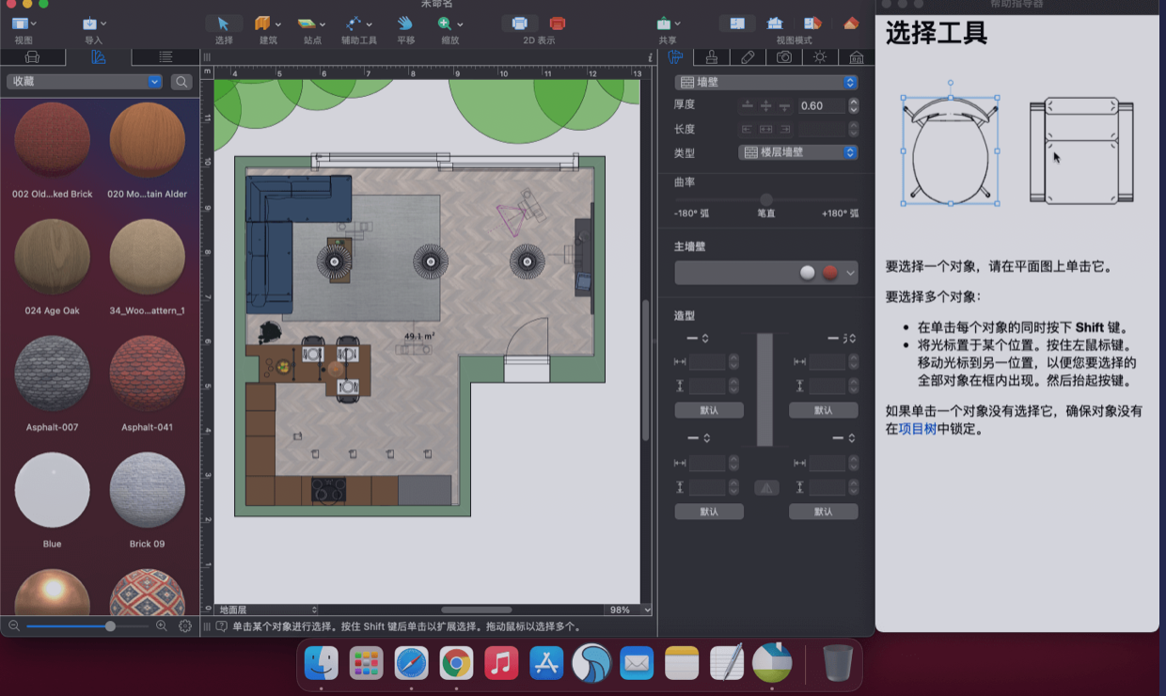
Task: Select the 选择 arrow tool
Action: tap(223, 23)
